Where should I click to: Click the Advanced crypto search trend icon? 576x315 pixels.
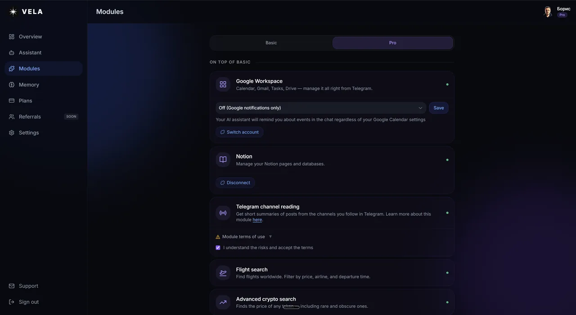click(223, 302)
